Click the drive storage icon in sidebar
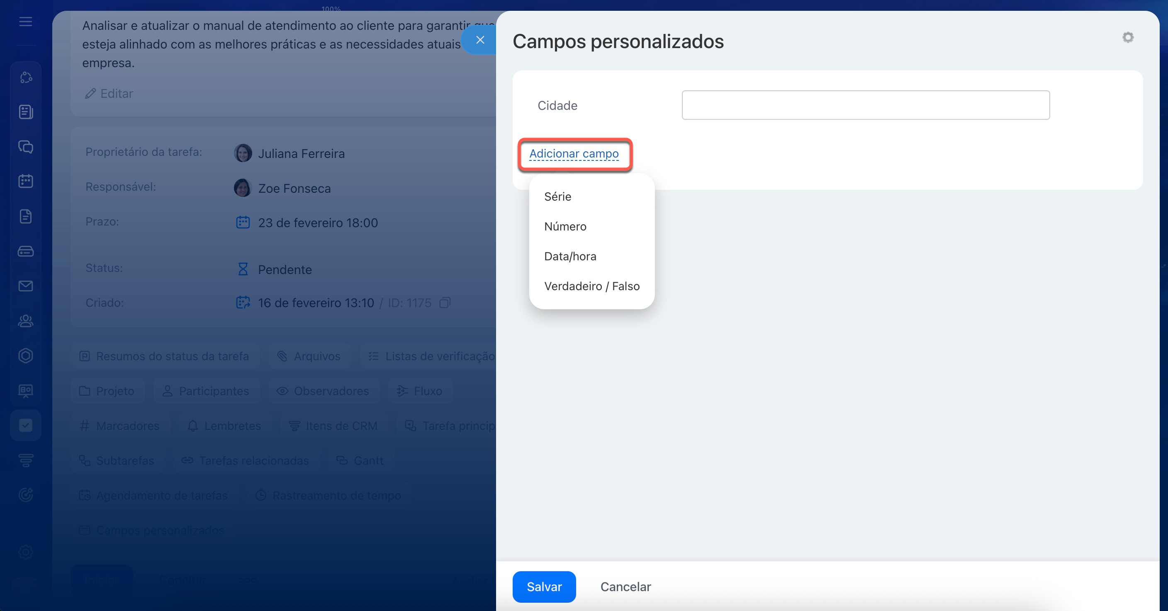Screen dimensions: 1168x611 click(26, 251)
